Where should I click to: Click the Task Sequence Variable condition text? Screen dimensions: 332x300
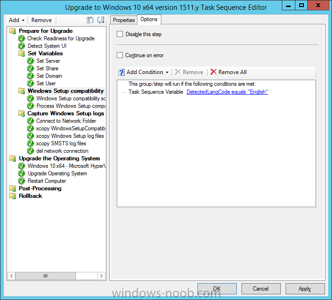click(x=156, y=92)
